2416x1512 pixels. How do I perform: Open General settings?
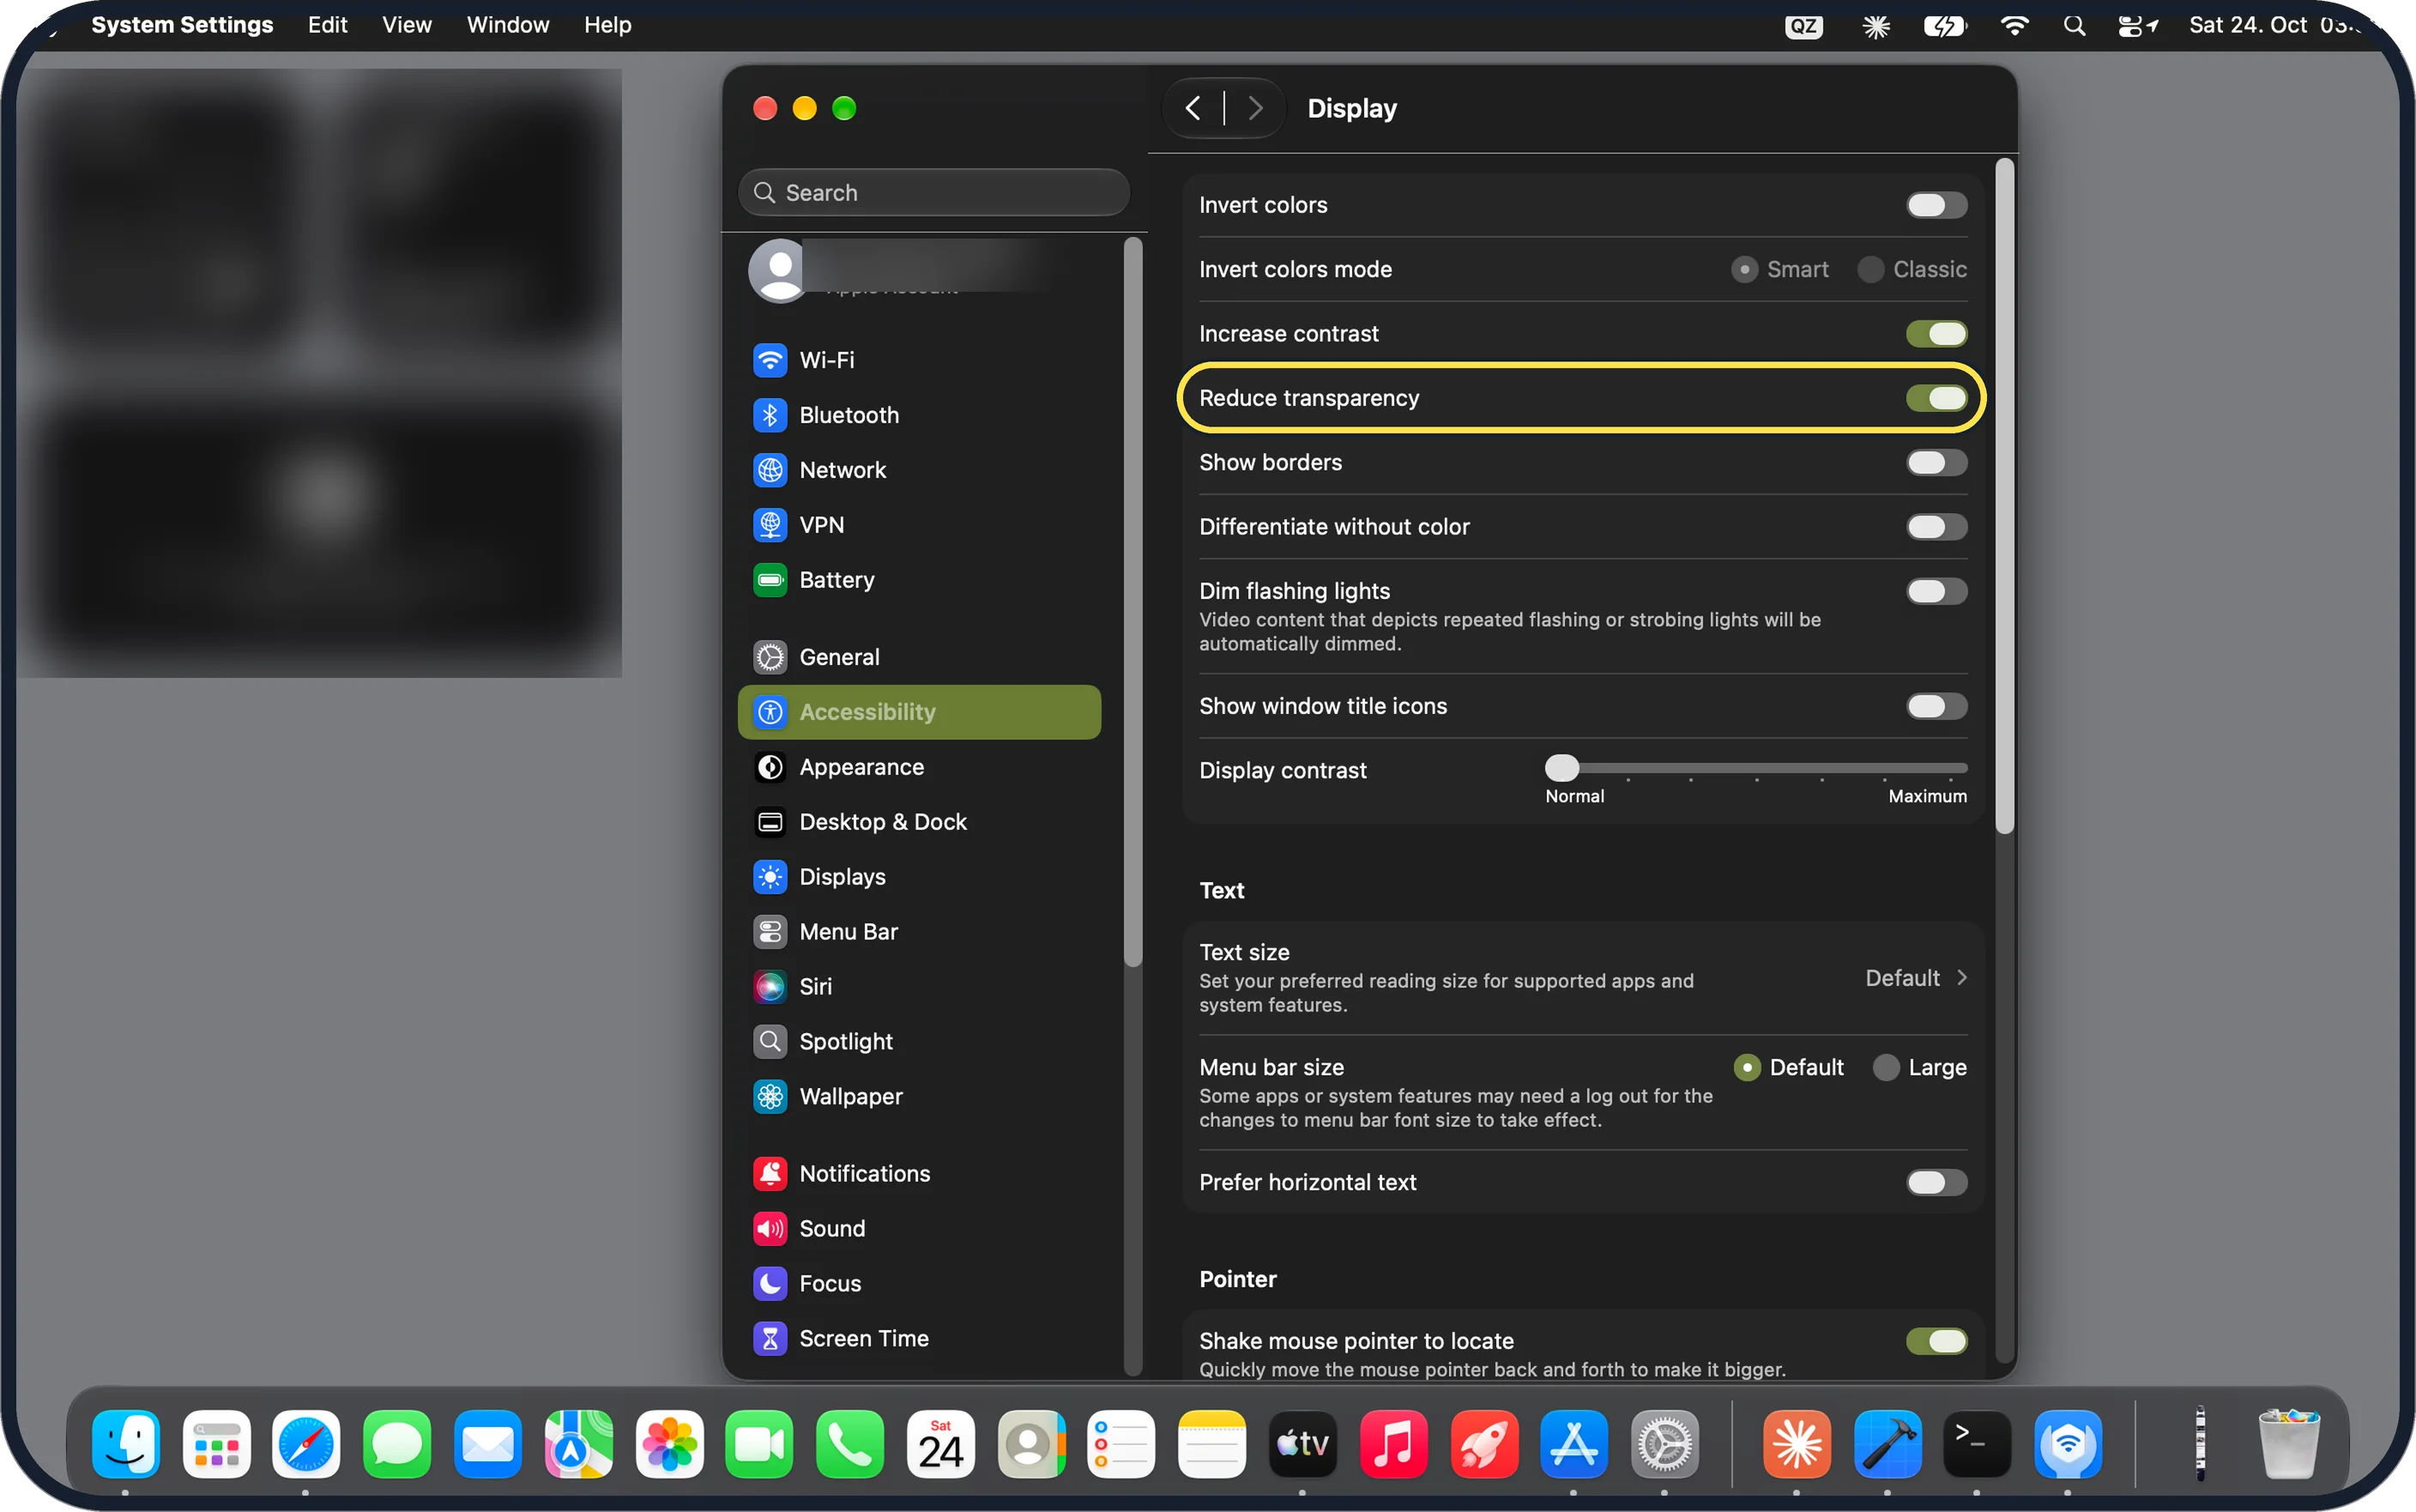(919, 657)
